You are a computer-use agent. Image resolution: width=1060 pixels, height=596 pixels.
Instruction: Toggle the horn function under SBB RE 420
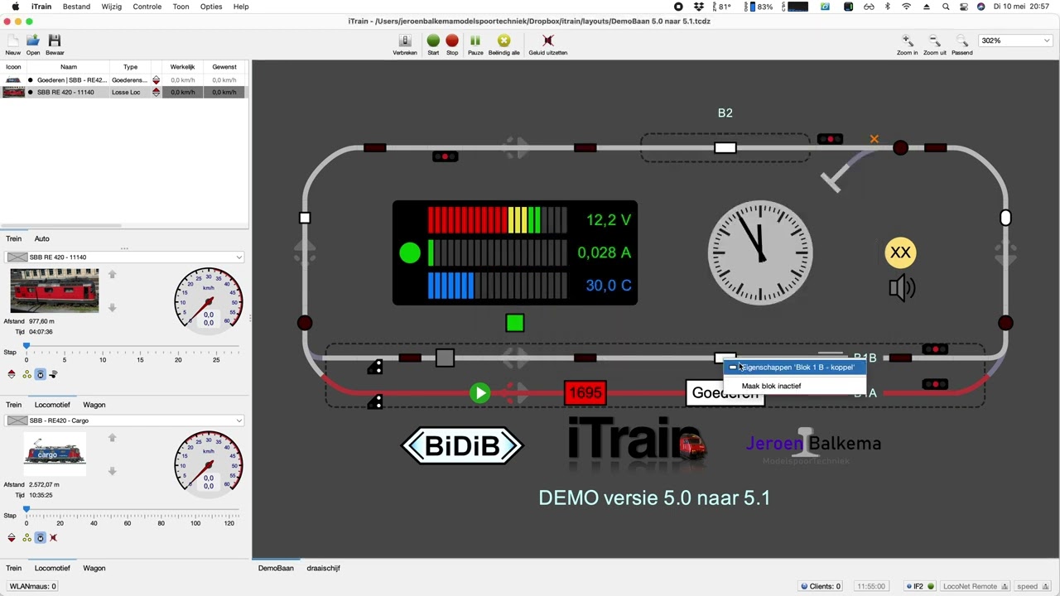point(53,374)
